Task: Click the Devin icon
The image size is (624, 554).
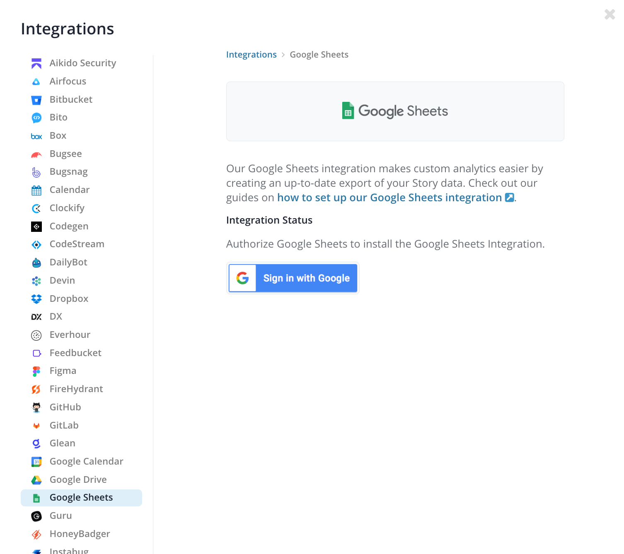Action: click(x=36, y=281)
